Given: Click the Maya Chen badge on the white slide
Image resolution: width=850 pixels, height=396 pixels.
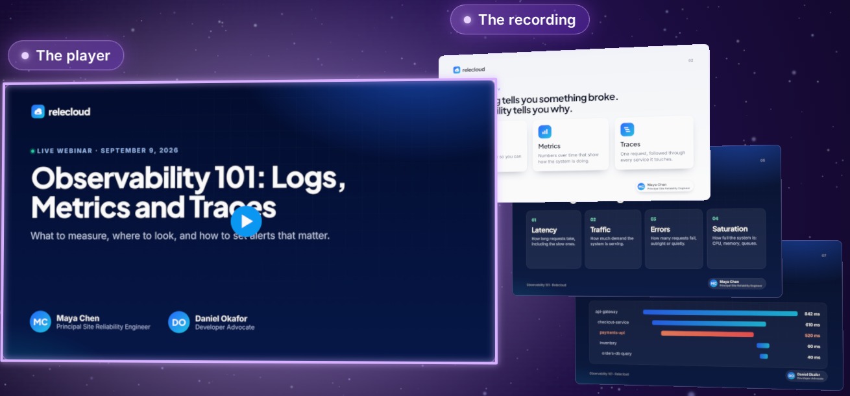Looking at the screenshot, I should (x=664, y=186).
